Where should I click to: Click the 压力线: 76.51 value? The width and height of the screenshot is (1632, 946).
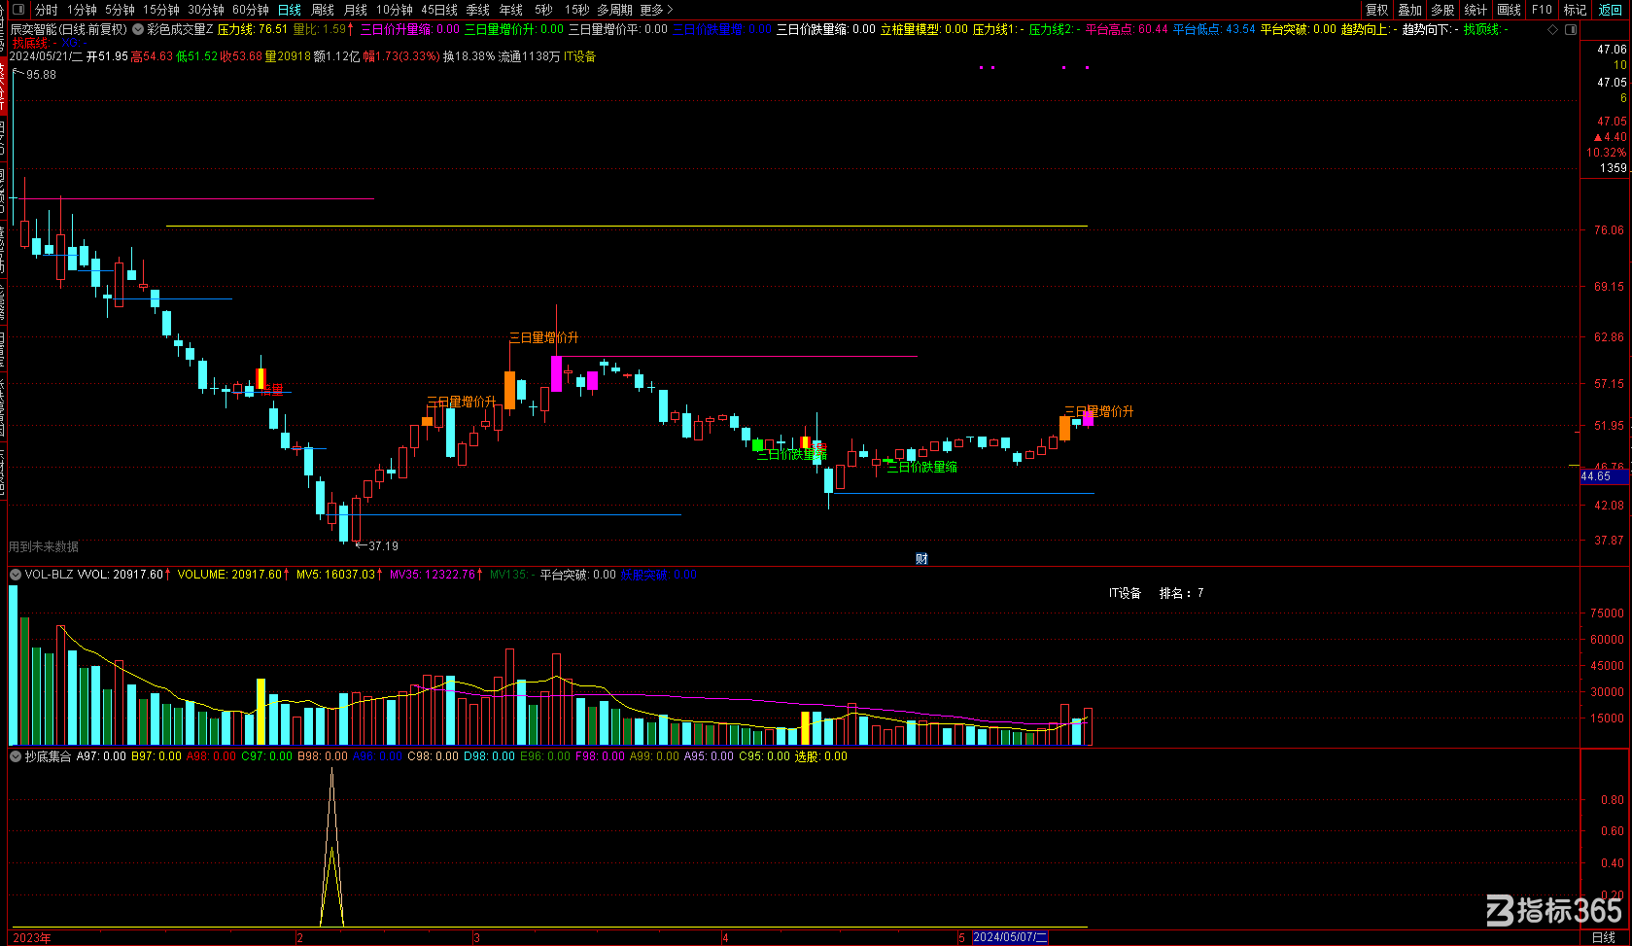[253, 29]
